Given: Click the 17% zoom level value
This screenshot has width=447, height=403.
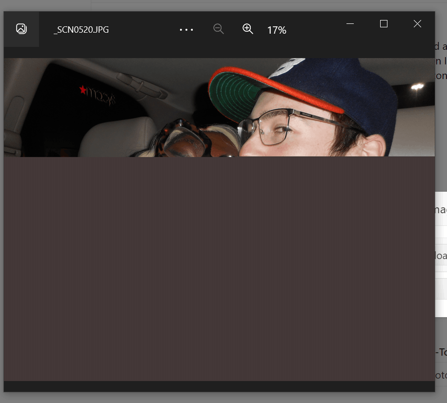Looking at the screenshot, I should [x=277, y=30].
